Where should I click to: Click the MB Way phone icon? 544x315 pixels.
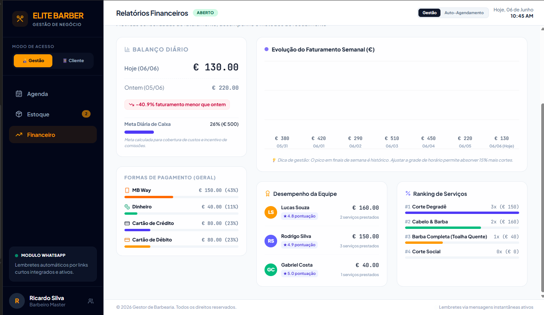pyautogui.click(x=127, y=190)
